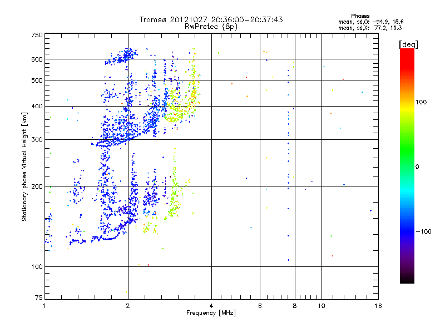Click the x-axis '4' tick label
Image resolution: width=445 pixels, height=333 pixels.
click(x=211, y=306)
